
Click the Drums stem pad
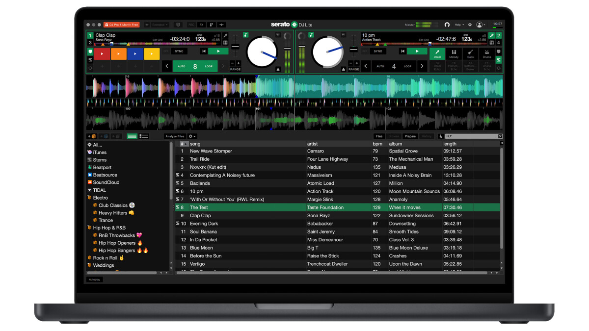point(486,55)
